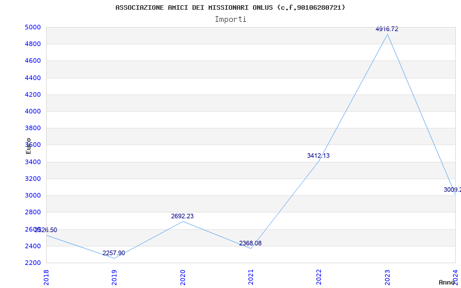This screenshot has width=461, height=288.
Task: Click the 3412.13 data label
Action: tap(319, 156)
